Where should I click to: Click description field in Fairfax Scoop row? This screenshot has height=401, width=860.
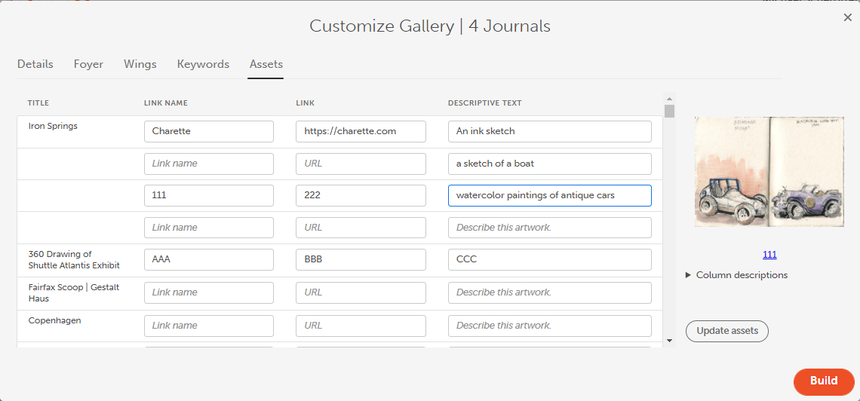coord(549,292)
